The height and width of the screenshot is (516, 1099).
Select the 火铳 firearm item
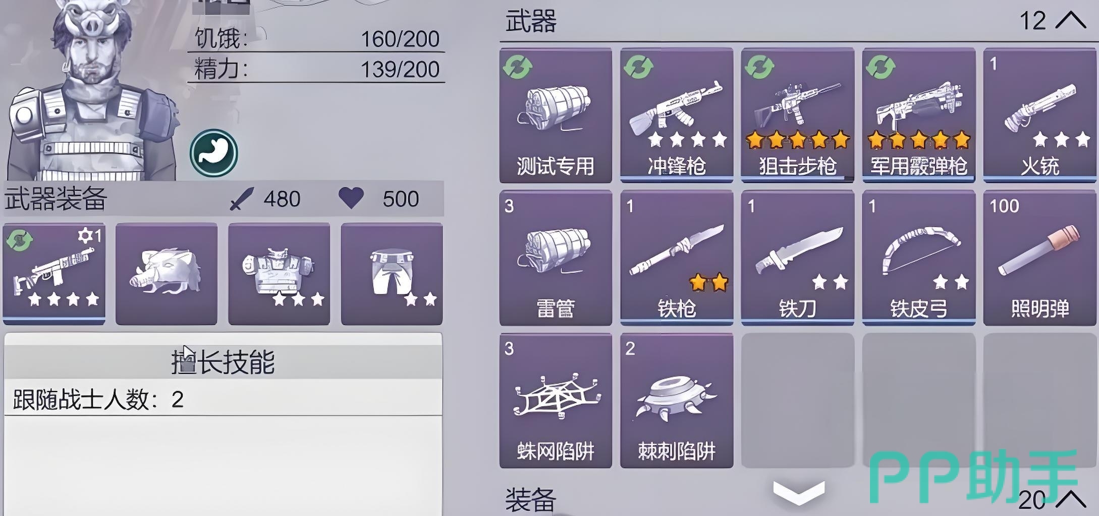tap(1039, 115)
